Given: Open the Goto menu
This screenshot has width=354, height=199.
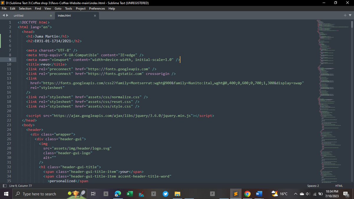Looking at the screenshot, I should 58,9.
